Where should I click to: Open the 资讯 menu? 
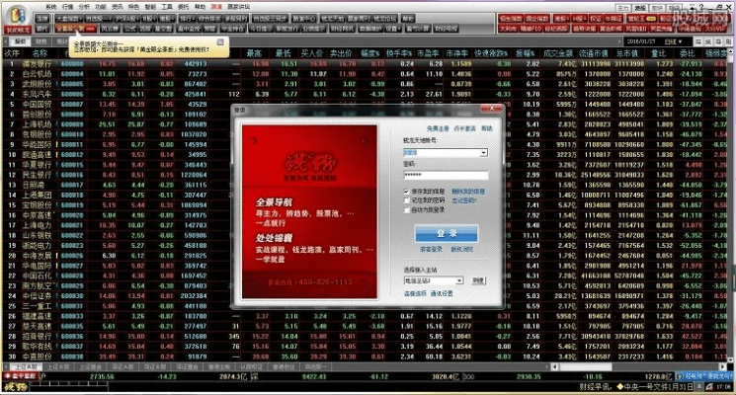point(117,7)
